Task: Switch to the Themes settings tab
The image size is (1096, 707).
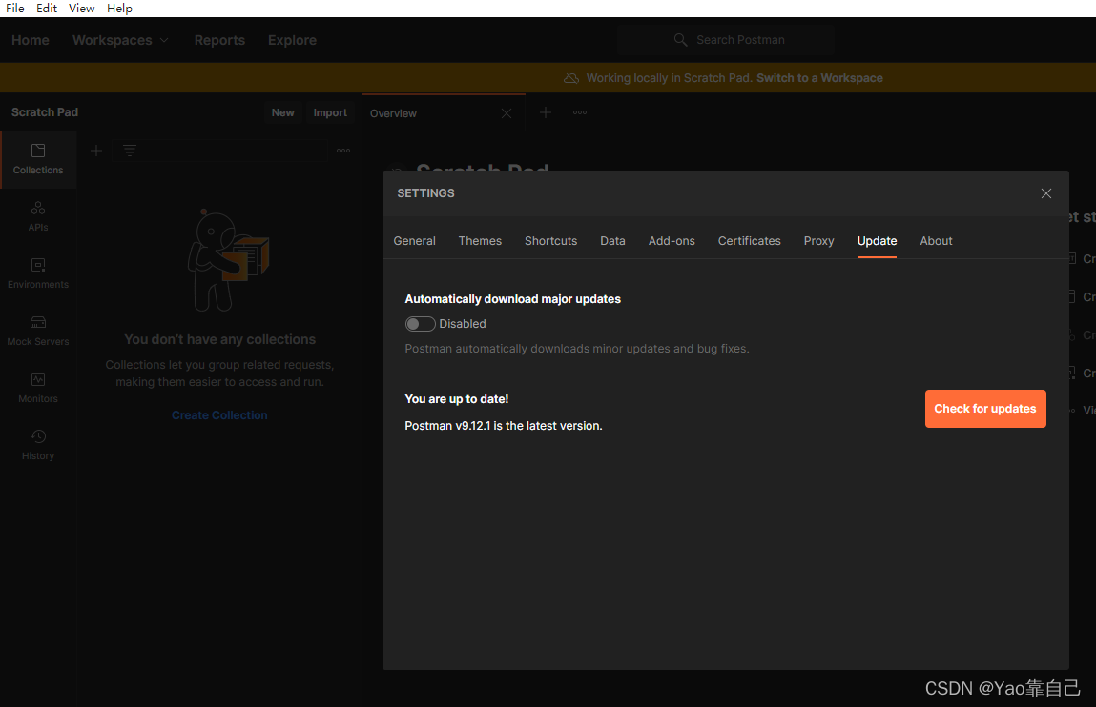Action: pos(480,241)
